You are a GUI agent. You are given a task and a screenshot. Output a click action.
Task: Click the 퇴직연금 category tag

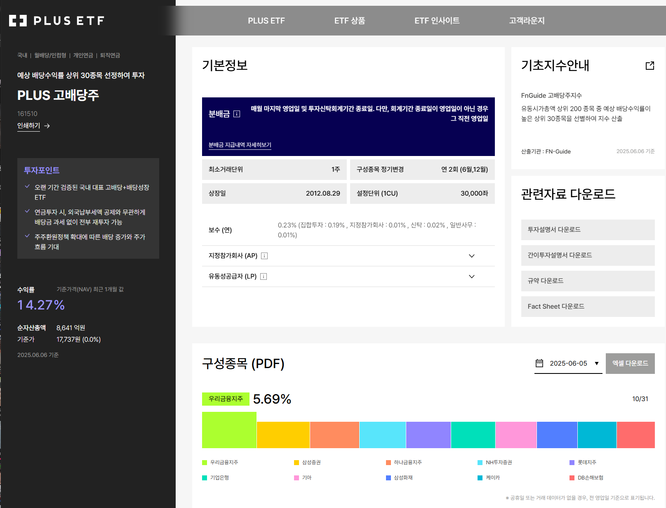click(110, 55)
